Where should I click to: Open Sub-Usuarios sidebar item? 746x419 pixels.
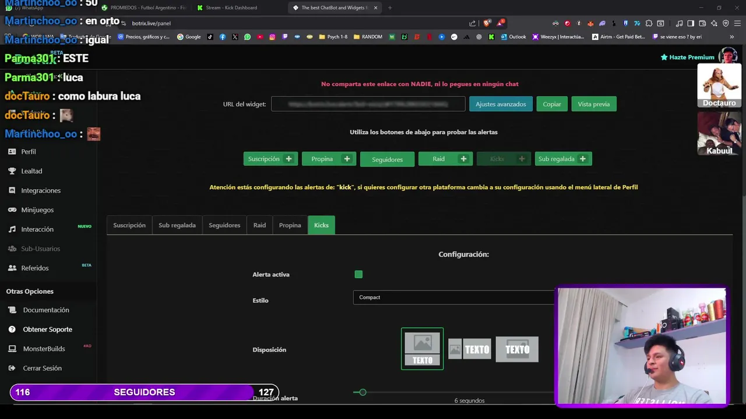tap(34, 248)
